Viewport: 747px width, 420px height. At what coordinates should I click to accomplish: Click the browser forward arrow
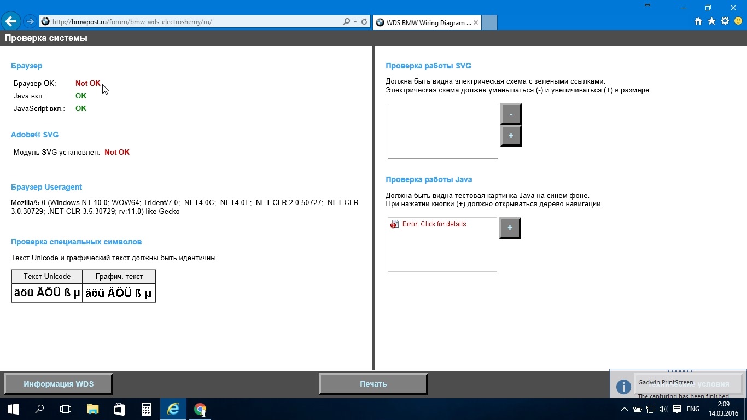(30, 22)
